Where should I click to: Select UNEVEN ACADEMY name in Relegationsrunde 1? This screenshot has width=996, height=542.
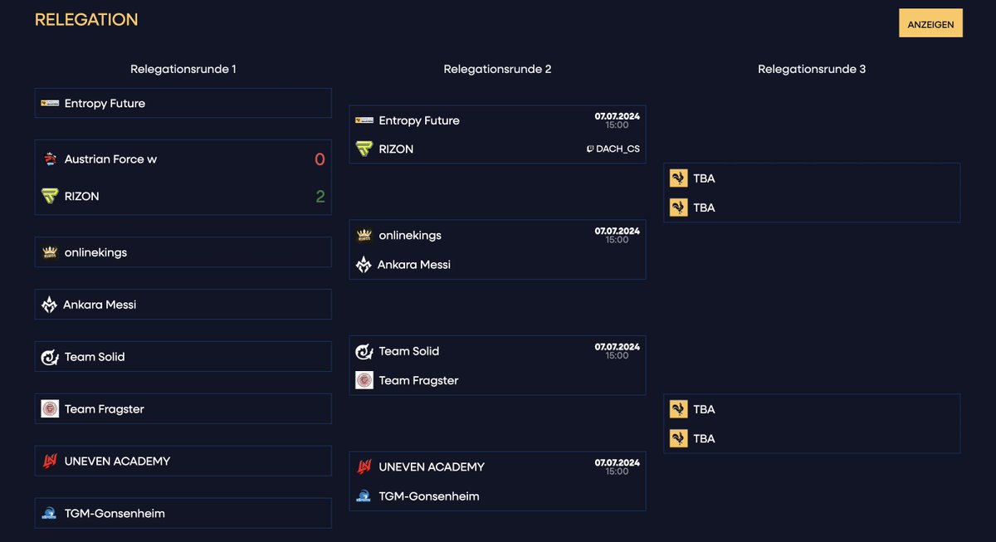[117, 461]
